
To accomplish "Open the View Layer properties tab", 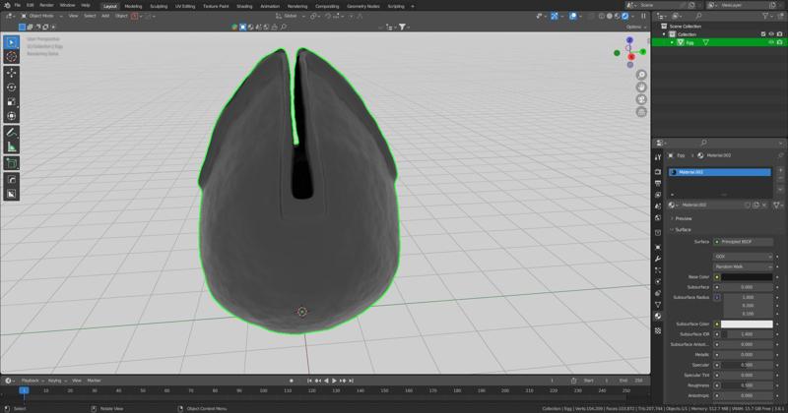I will point(658,195).
